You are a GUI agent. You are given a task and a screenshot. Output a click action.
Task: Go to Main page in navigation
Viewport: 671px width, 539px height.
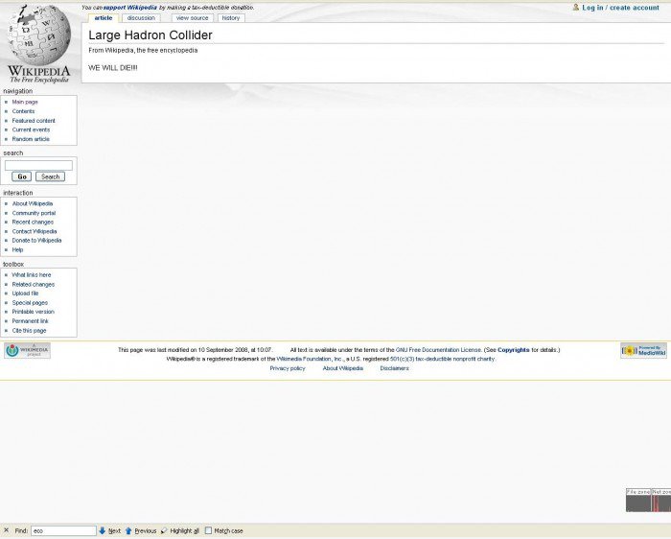coord(25,102)
